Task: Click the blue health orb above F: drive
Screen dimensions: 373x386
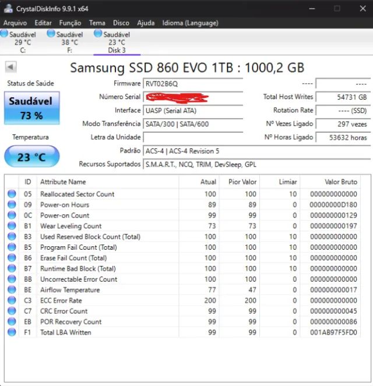Action: pos(51,34)
